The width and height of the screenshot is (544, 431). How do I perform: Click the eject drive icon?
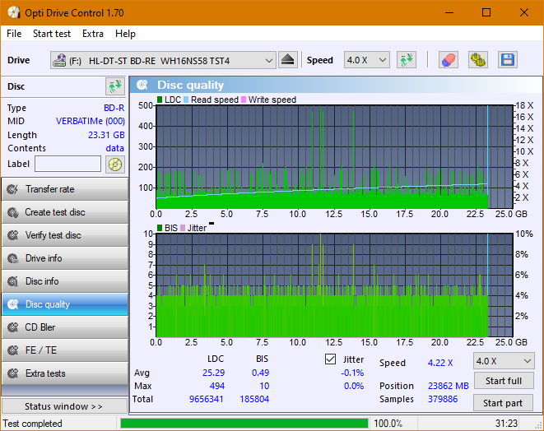tap(287, 60)
